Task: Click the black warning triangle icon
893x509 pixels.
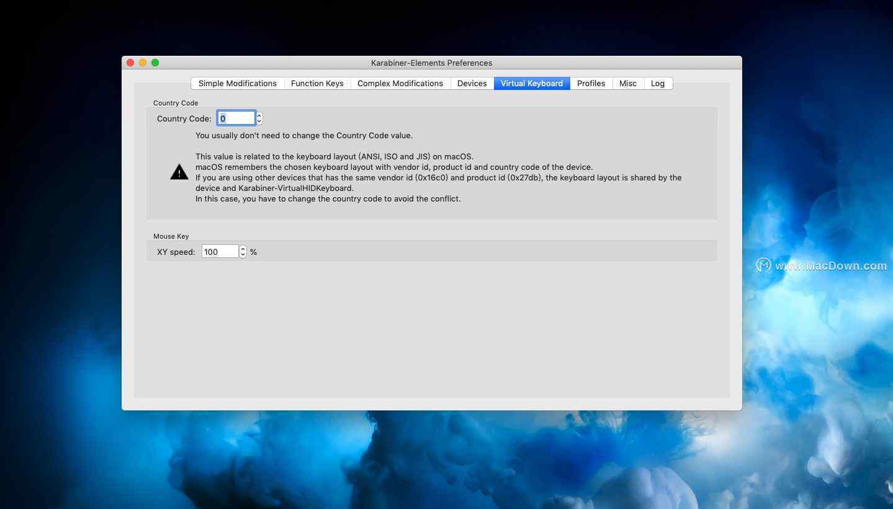Action: pos(179,172)
